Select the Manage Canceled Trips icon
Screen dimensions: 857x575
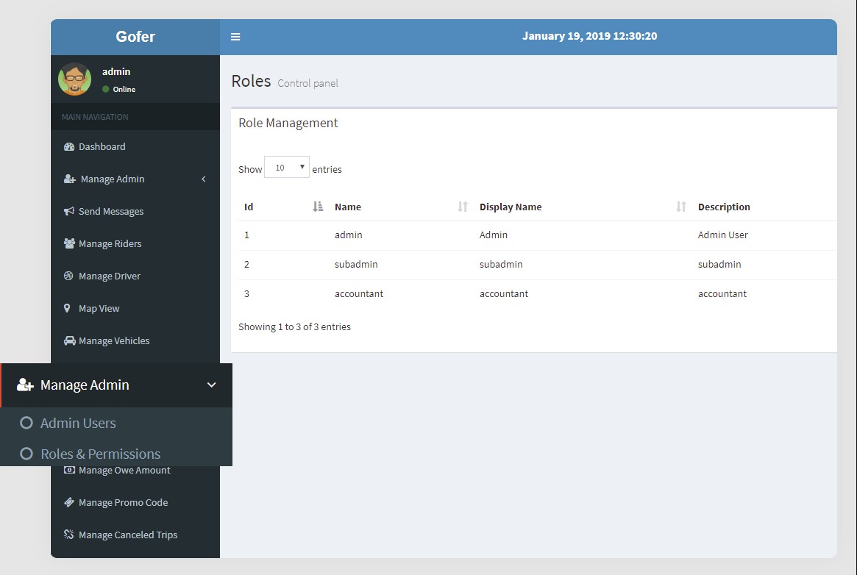pyautogui.click(x=69, y=535)
